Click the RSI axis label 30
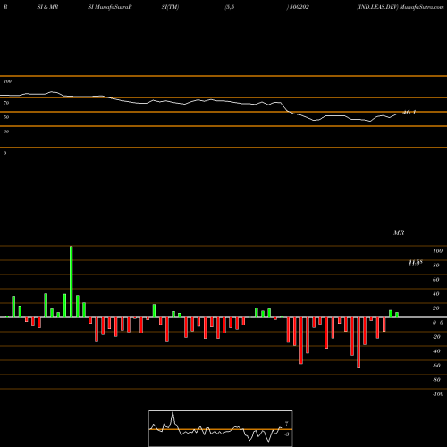The width and height of the screenshot is (447, 447). click(6, 131)
